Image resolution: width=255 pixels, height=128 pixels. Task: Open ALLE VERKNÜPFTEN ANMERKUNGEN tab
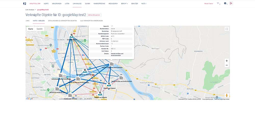[92, 21]
